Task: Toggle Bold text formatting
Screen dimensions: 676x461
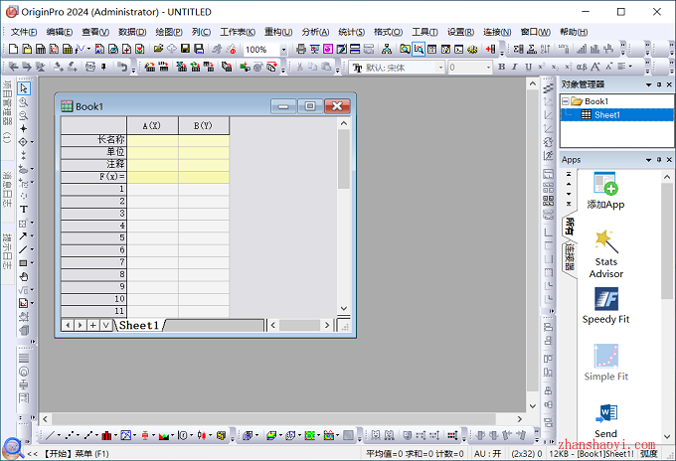Action: click(501, 67)
